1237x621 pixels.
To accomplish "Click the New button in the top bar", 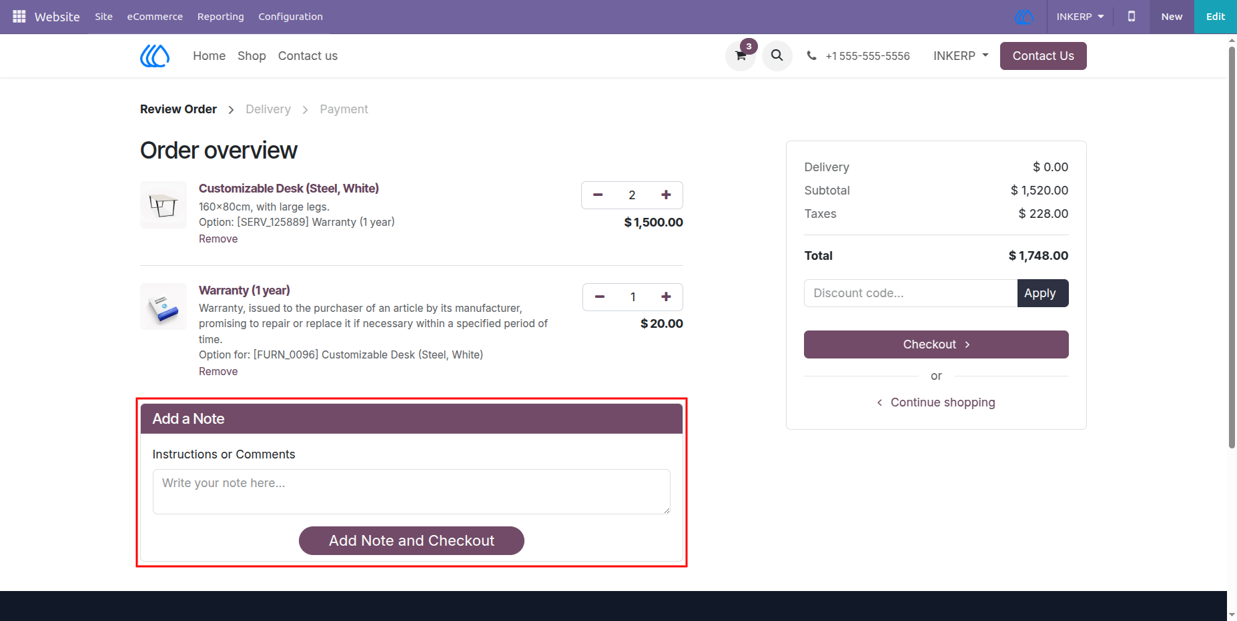I will tap(1172, 17).
